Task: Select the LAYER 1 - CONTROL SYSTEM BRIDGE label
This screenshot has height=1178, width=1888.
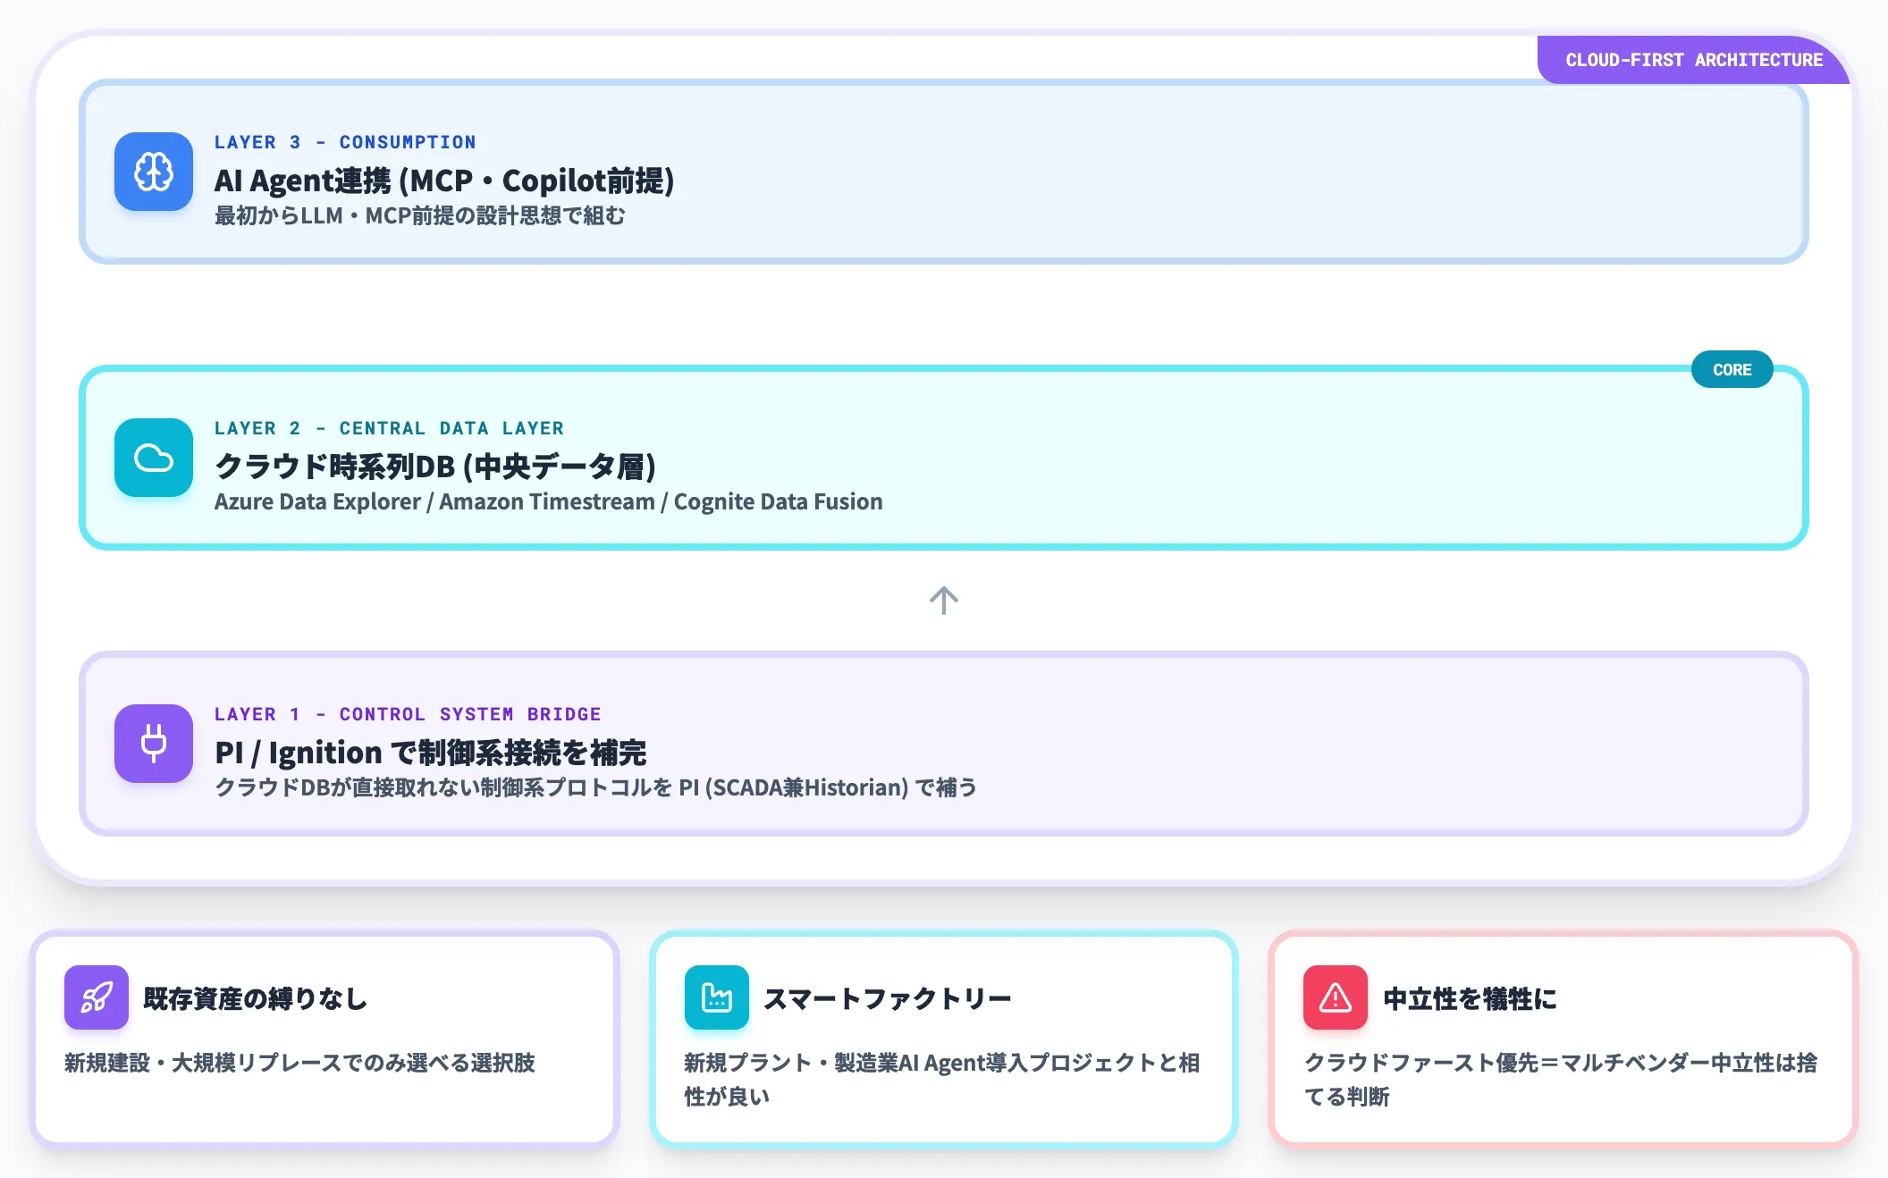Action: pos(408,714)
